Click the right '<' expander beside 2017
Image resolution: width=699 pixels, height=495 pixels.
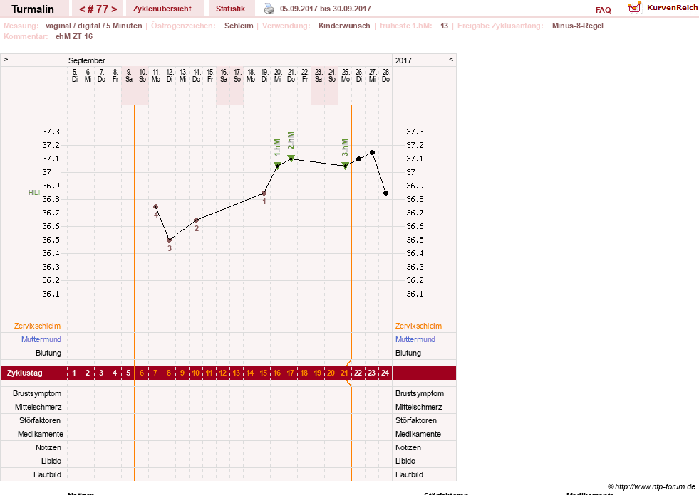click(451, 59)
